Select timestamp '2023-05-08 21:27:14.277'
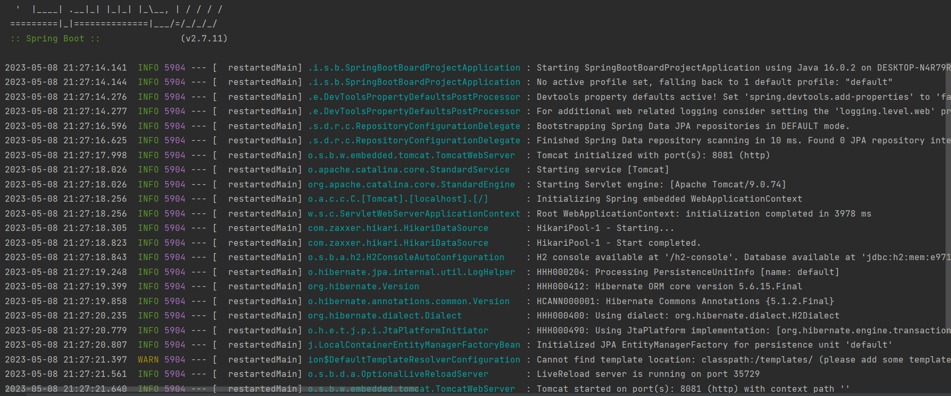The image size is (951, 396). [x=66, y=111]
